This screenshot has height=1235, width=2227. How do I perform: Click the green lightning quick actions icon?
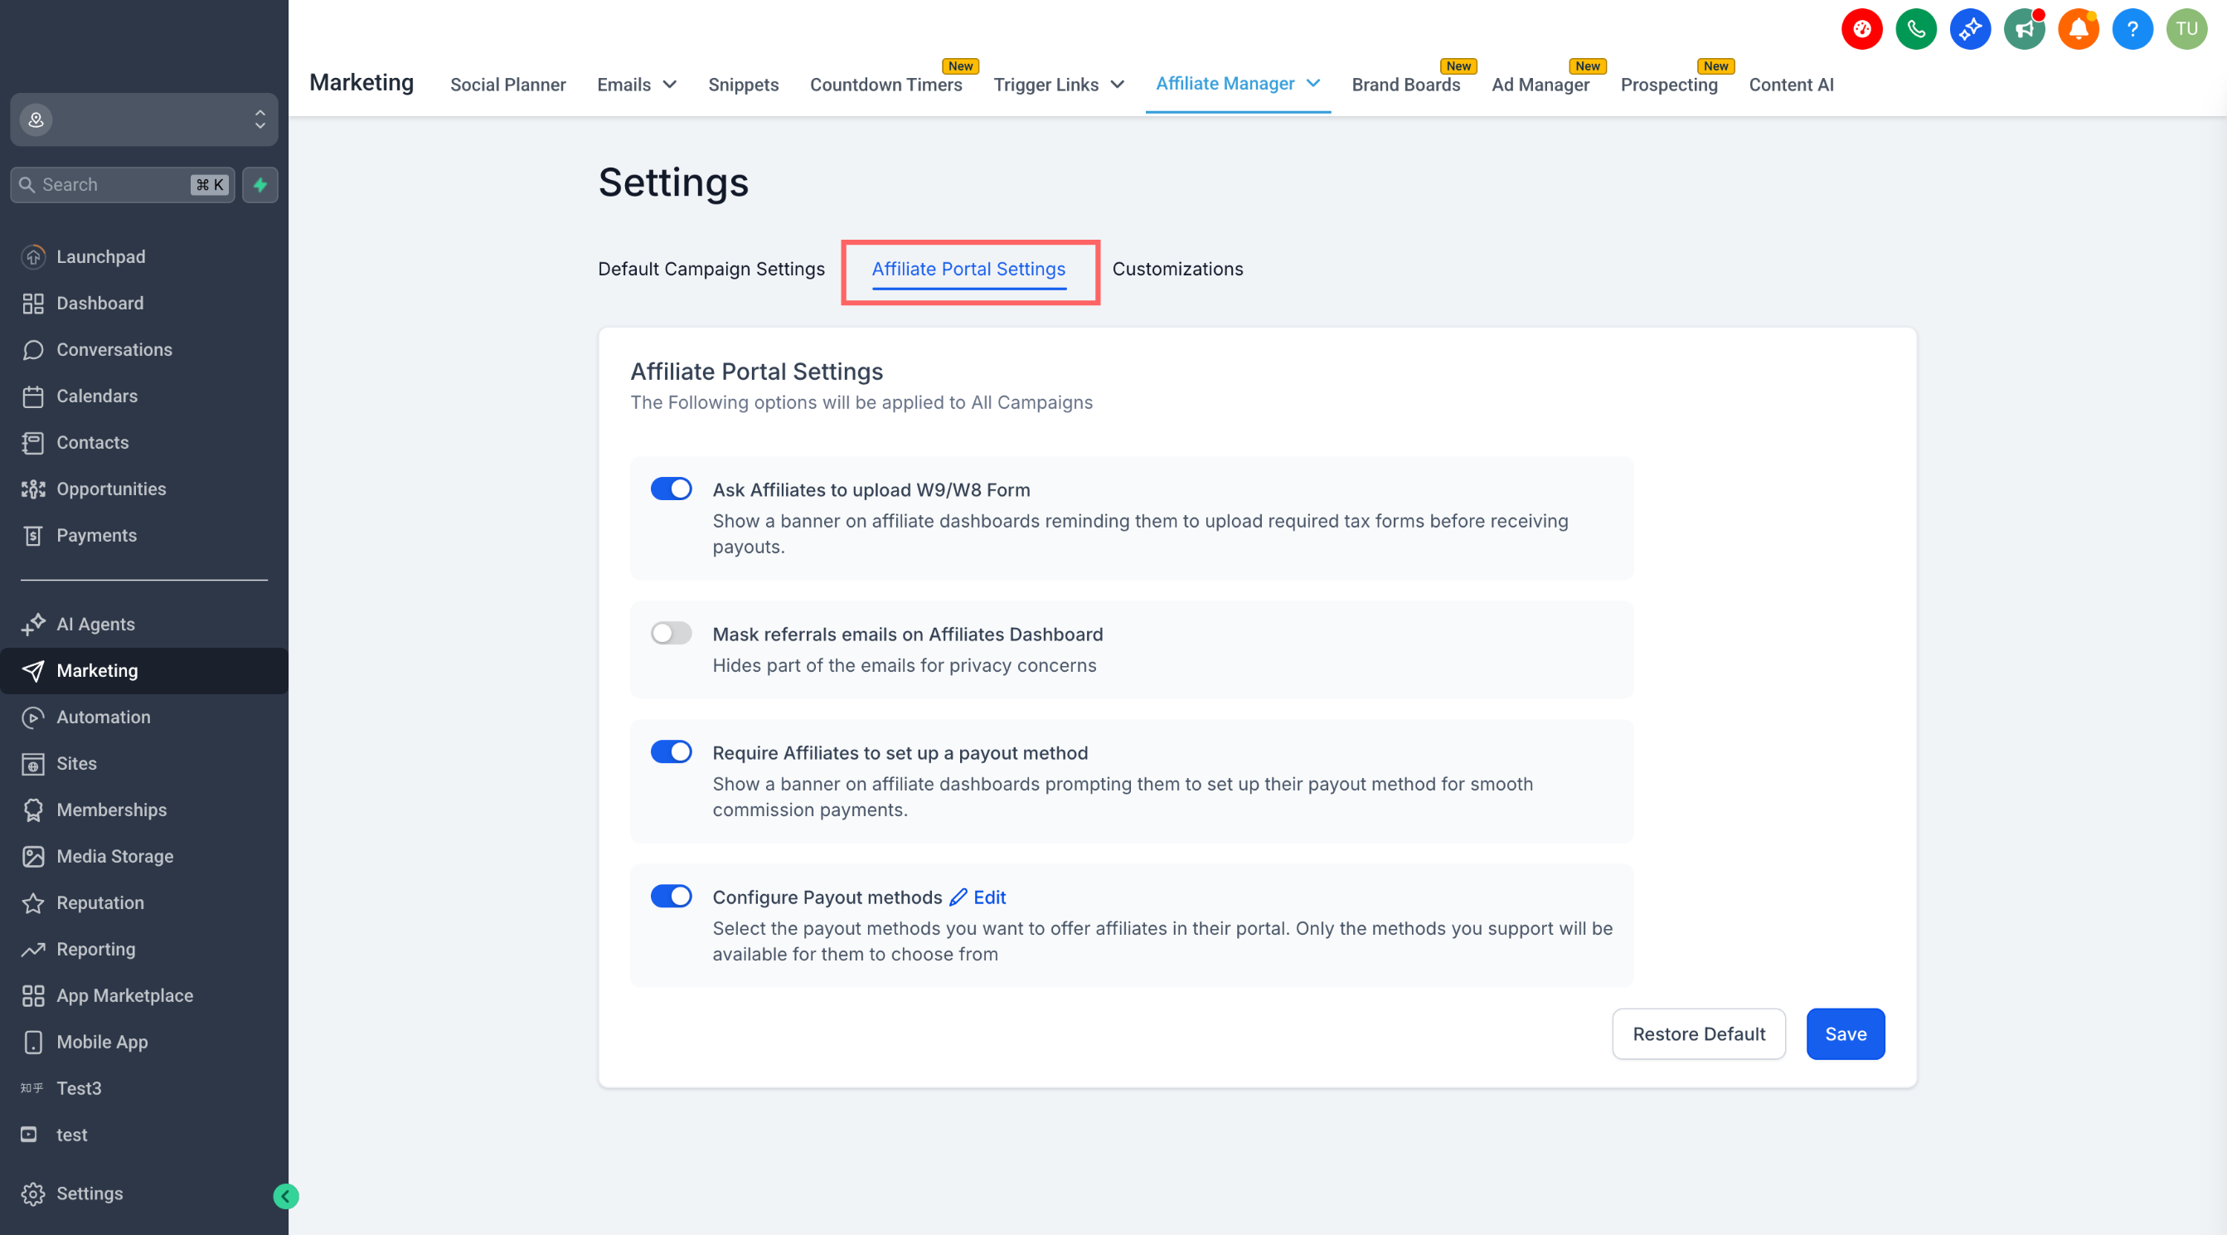[260, 184]
